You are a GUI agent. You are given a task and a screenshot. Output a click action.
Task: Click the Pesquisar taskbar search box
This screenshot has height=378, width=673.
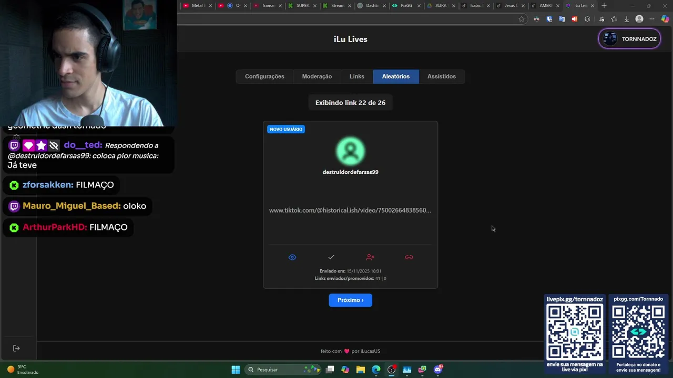[x=283, y=370]
